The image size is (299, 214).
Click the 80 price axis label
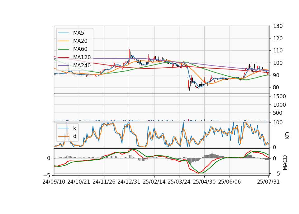pos(276,87)
